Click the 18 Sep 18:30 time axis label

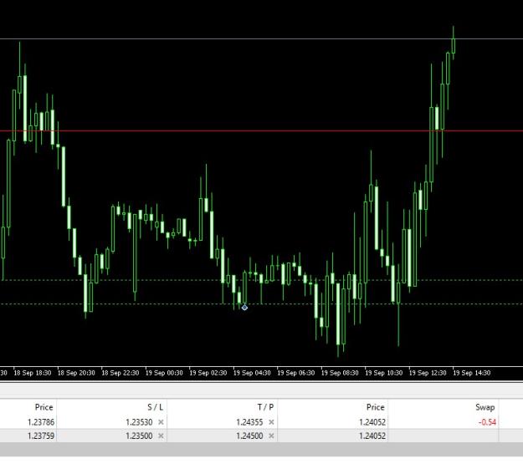click(x=33, y=373)
